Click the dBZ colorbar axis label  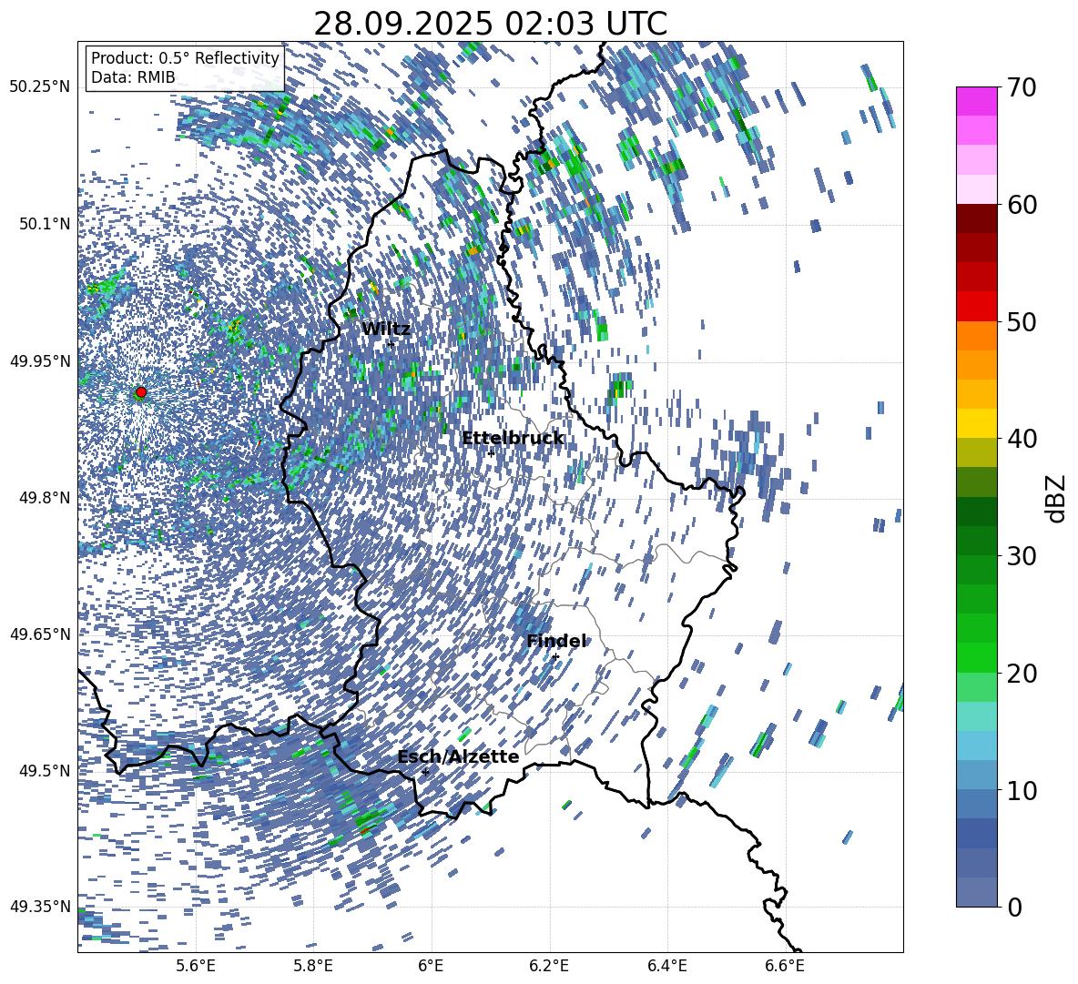pyautogui.click(x=1057, y=498)
